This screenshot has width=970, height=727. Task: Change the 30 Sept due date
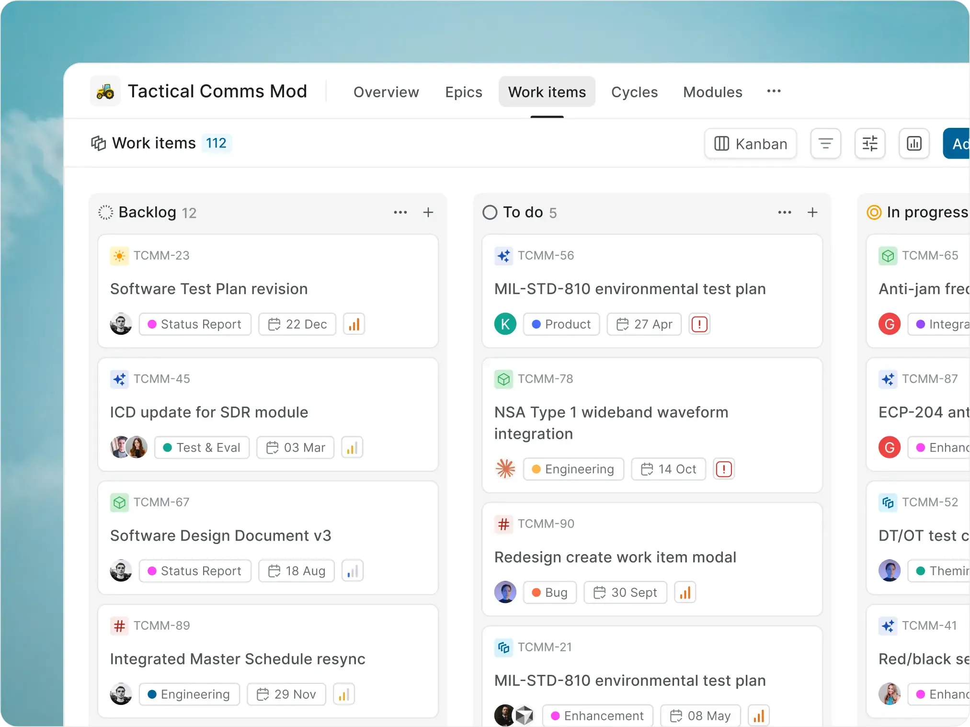tap(625, 593)
